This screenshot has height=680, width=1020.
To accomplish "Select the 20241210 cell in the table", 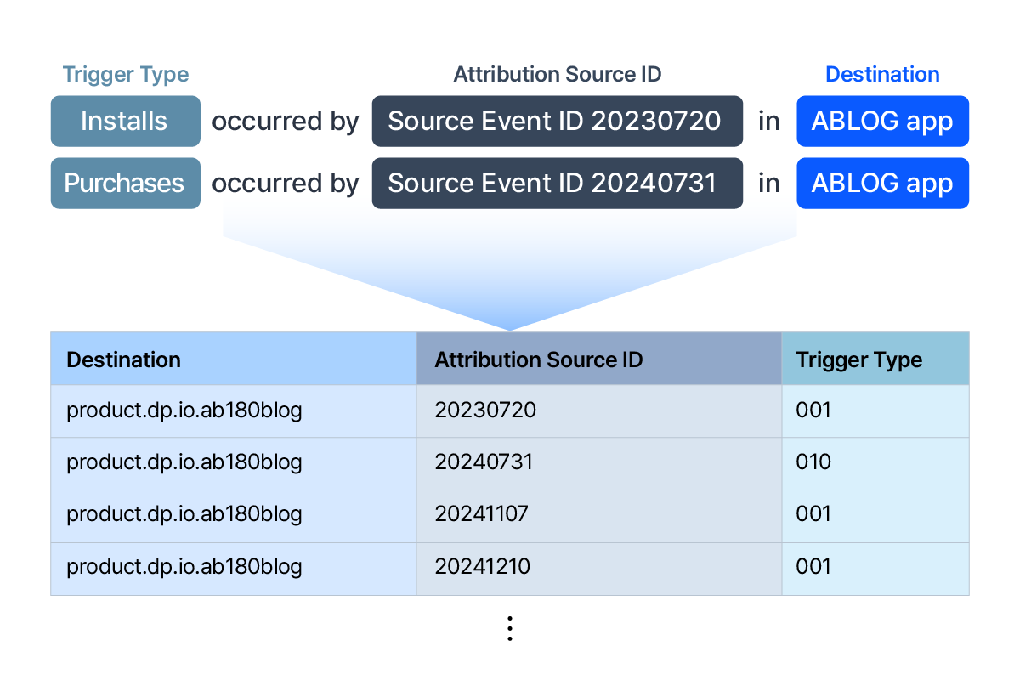I will pyautogui.click(x=483, y=566).
